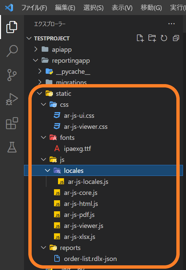Open the Extensions view
Viewport: 186px width, 270px height.
click(x=12, y=123)
